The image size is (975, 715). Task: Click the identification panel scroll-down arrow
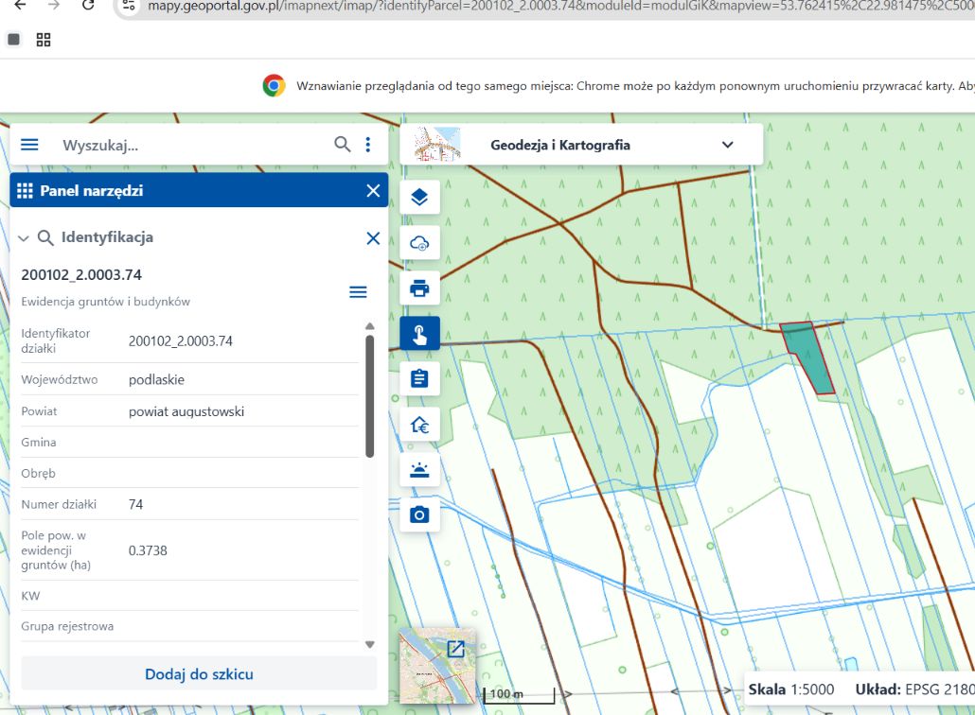pos(370,644)
